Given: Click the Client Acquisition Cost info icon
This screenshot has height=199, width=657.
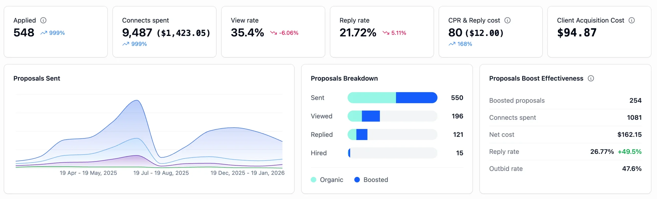Looking at the screenshot, I should click(632, 20).
